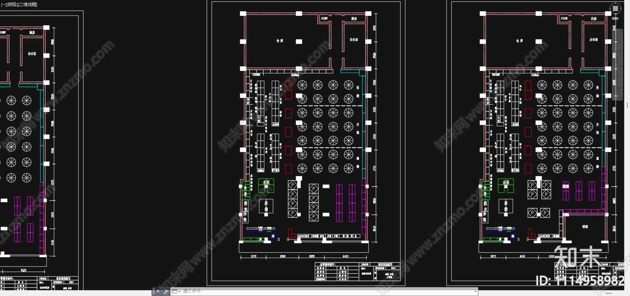630x296 pixels.
Task: Select the 5420 dimension in left plan
Action: coord(24,270)
